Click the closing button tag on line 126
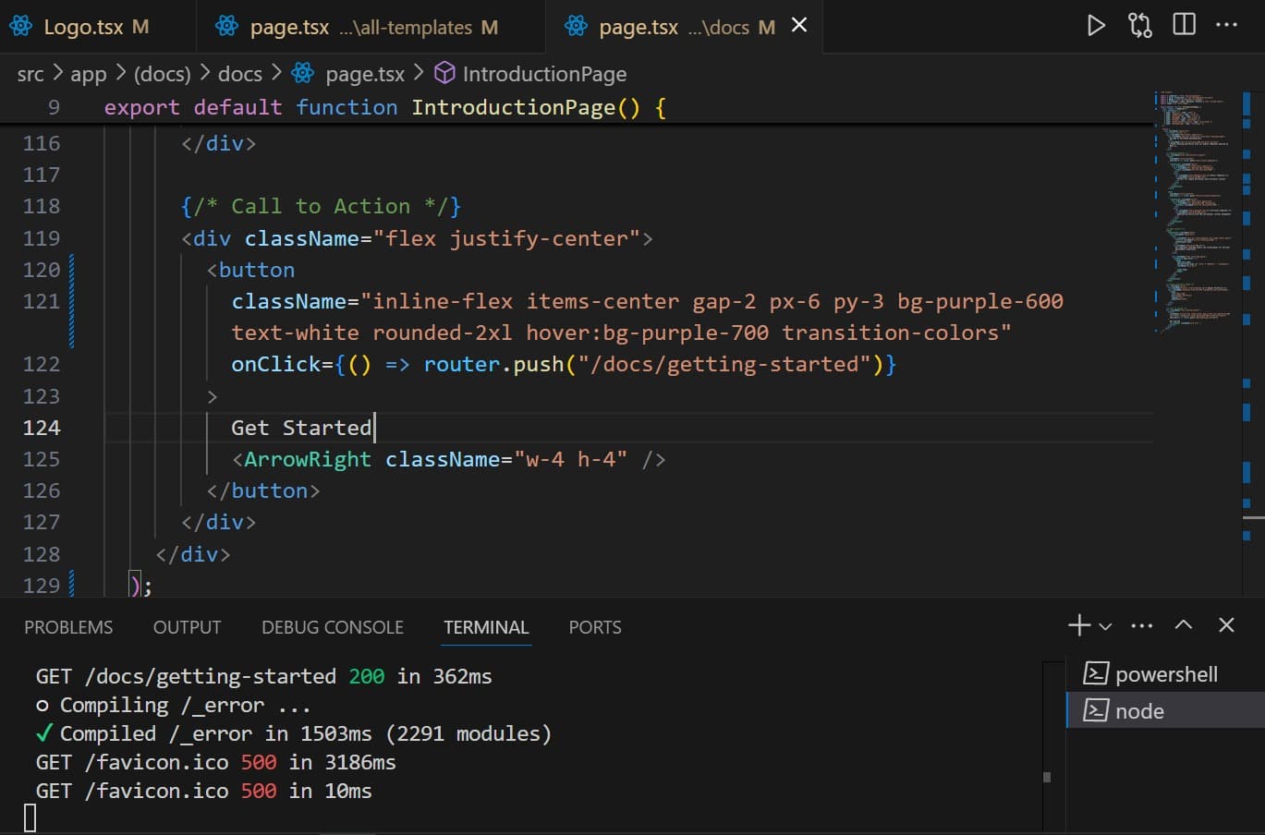This screenshot has width=1265, height=835. click(263, 490)
